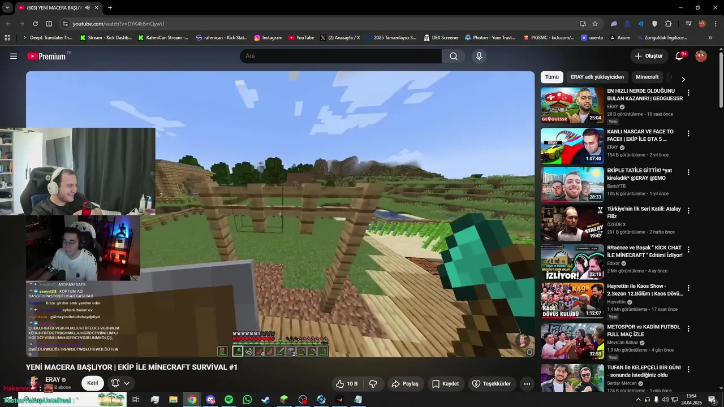Show more bookmarks overflow chevron
This screenshot has height=407, width=724.
[710, 38]
